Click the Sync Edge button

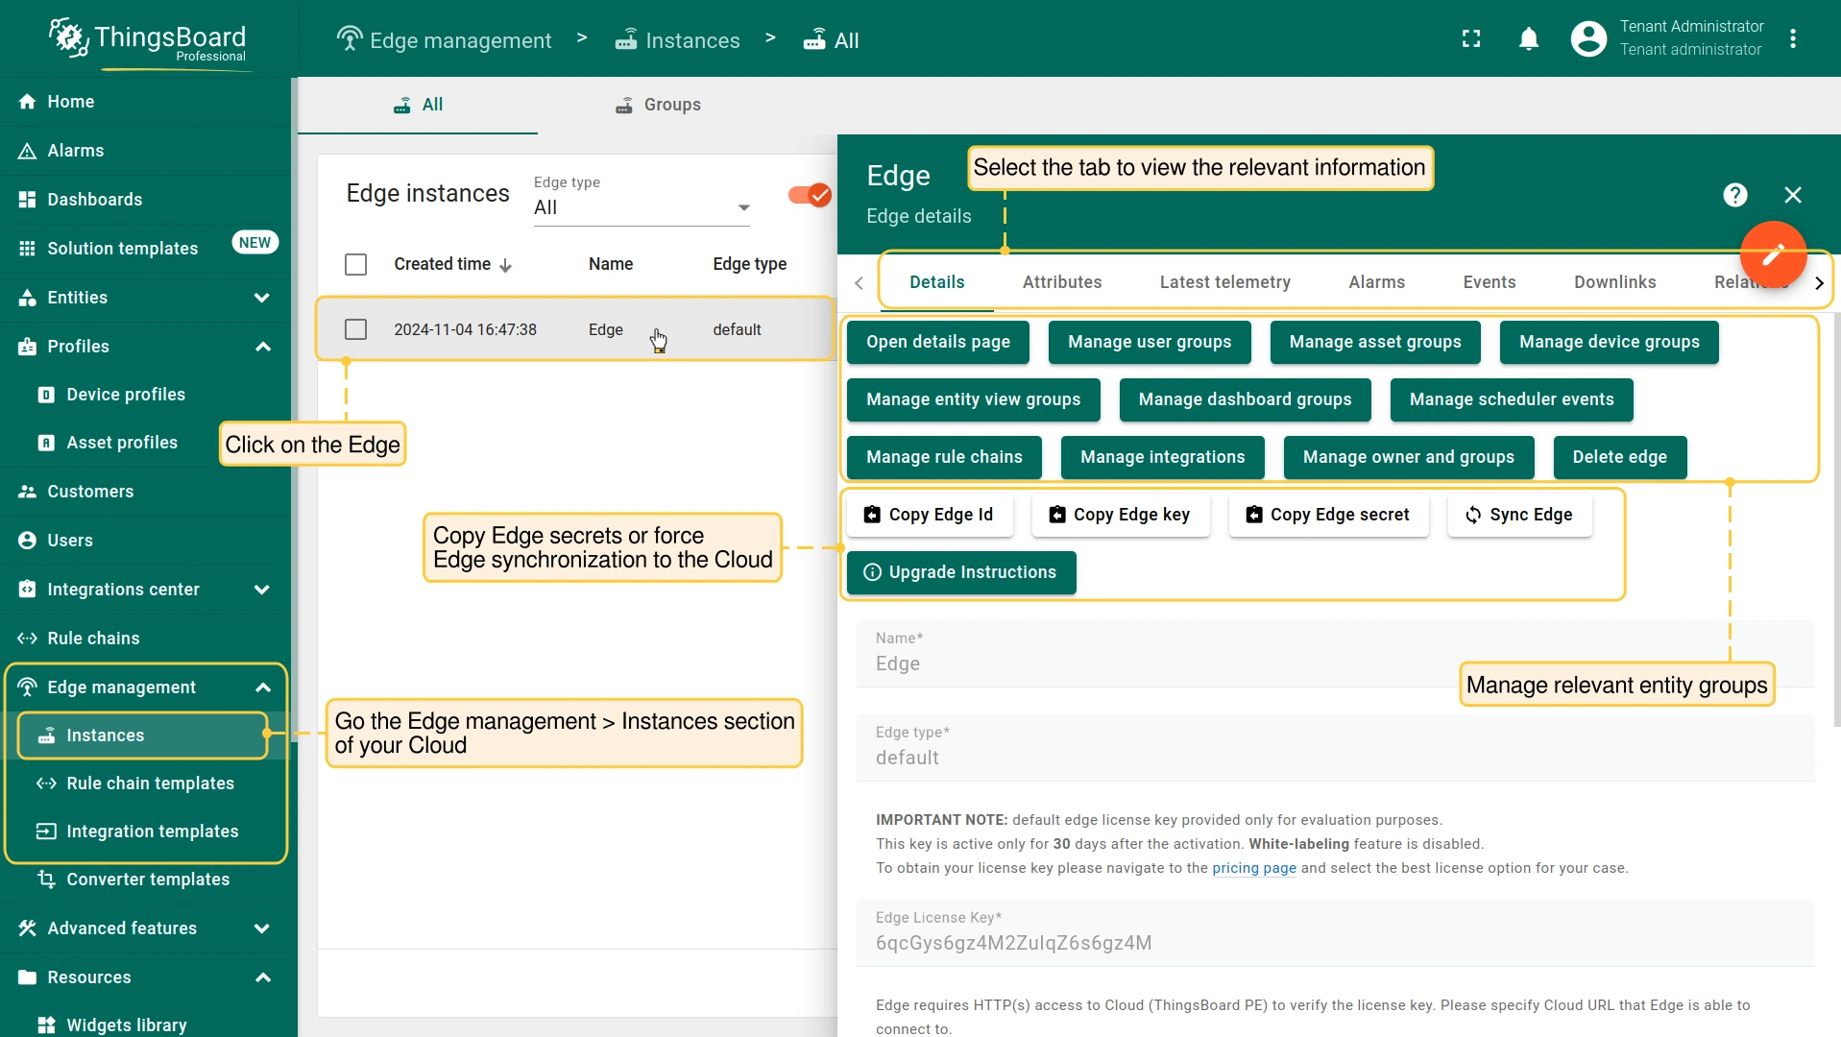[x=1518, y=515]
